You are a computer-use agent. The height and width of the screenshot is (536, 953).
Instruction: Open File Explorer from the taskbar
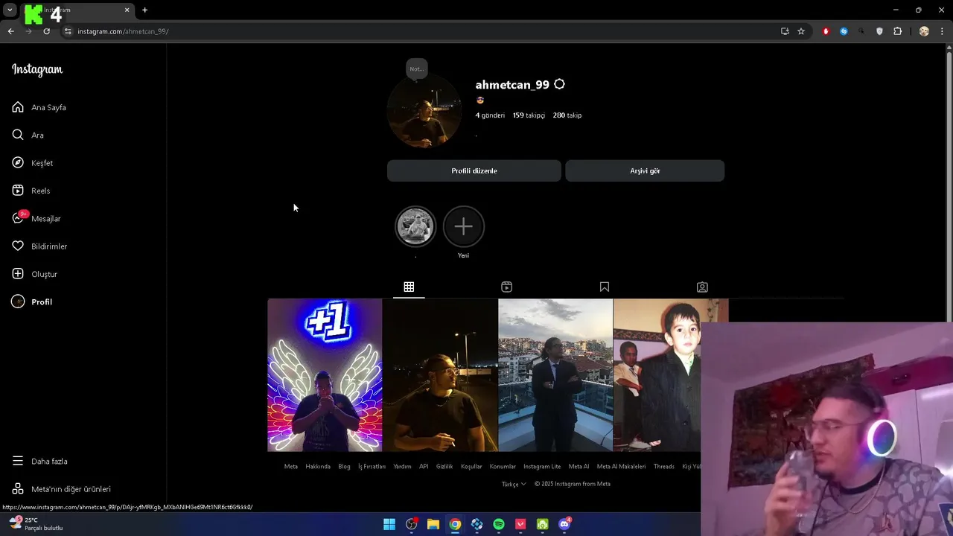click(433, 524)
